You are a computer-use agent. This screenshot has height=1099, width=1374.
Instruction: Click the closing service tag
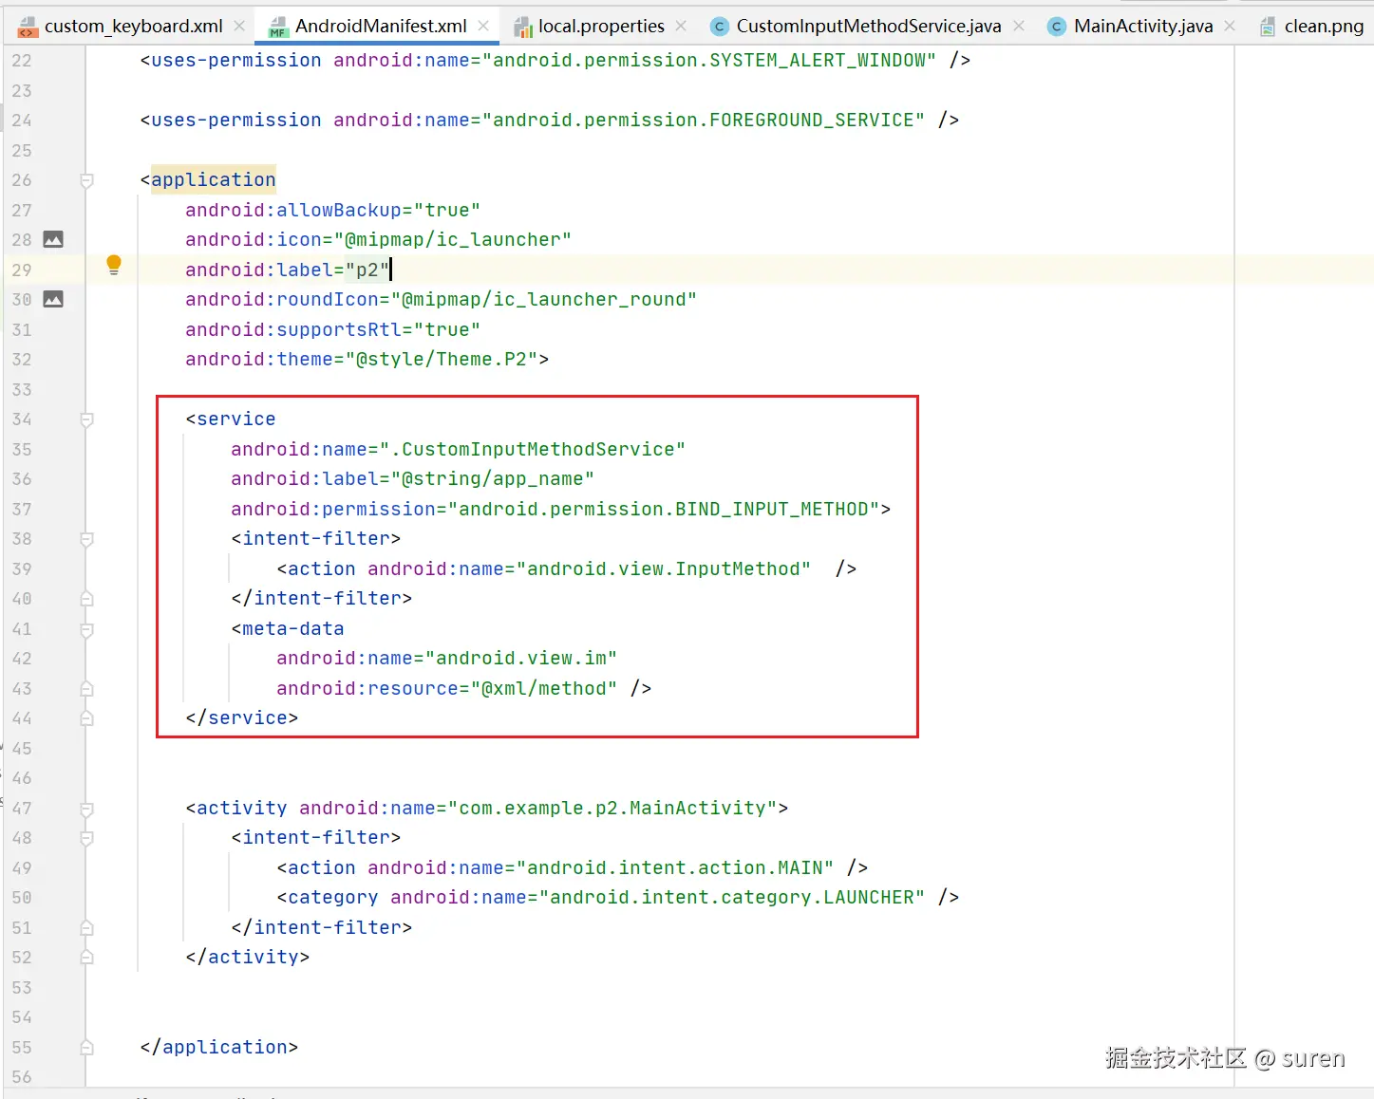(x=242, y=717)
